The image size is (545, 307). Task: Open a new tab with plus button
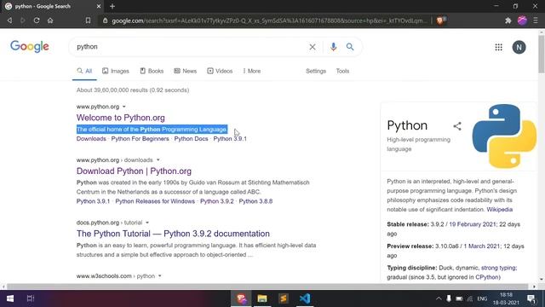[x=112, y=6]
